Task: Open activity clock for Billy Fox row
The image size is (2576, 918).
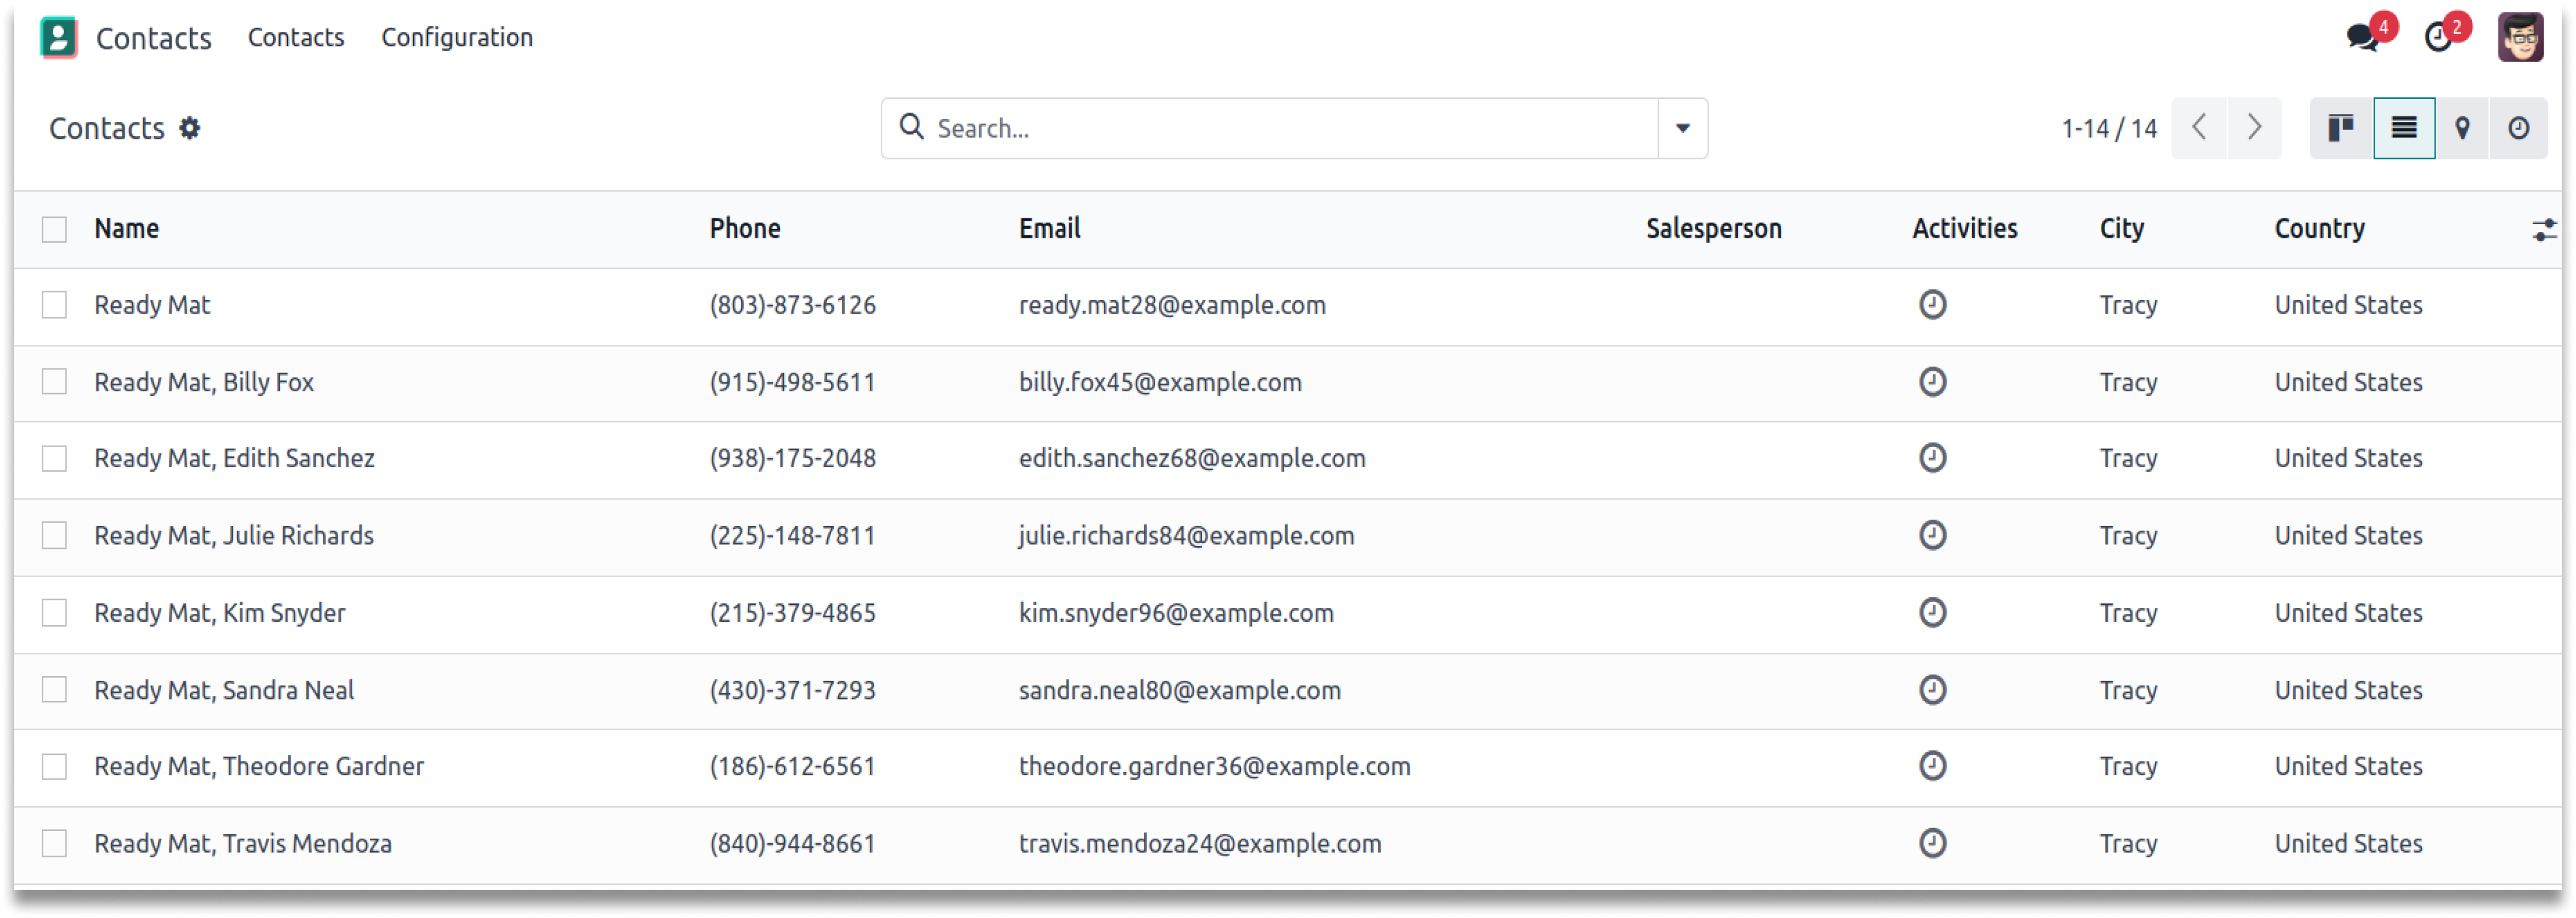Action: click(x=1932, y=382)
